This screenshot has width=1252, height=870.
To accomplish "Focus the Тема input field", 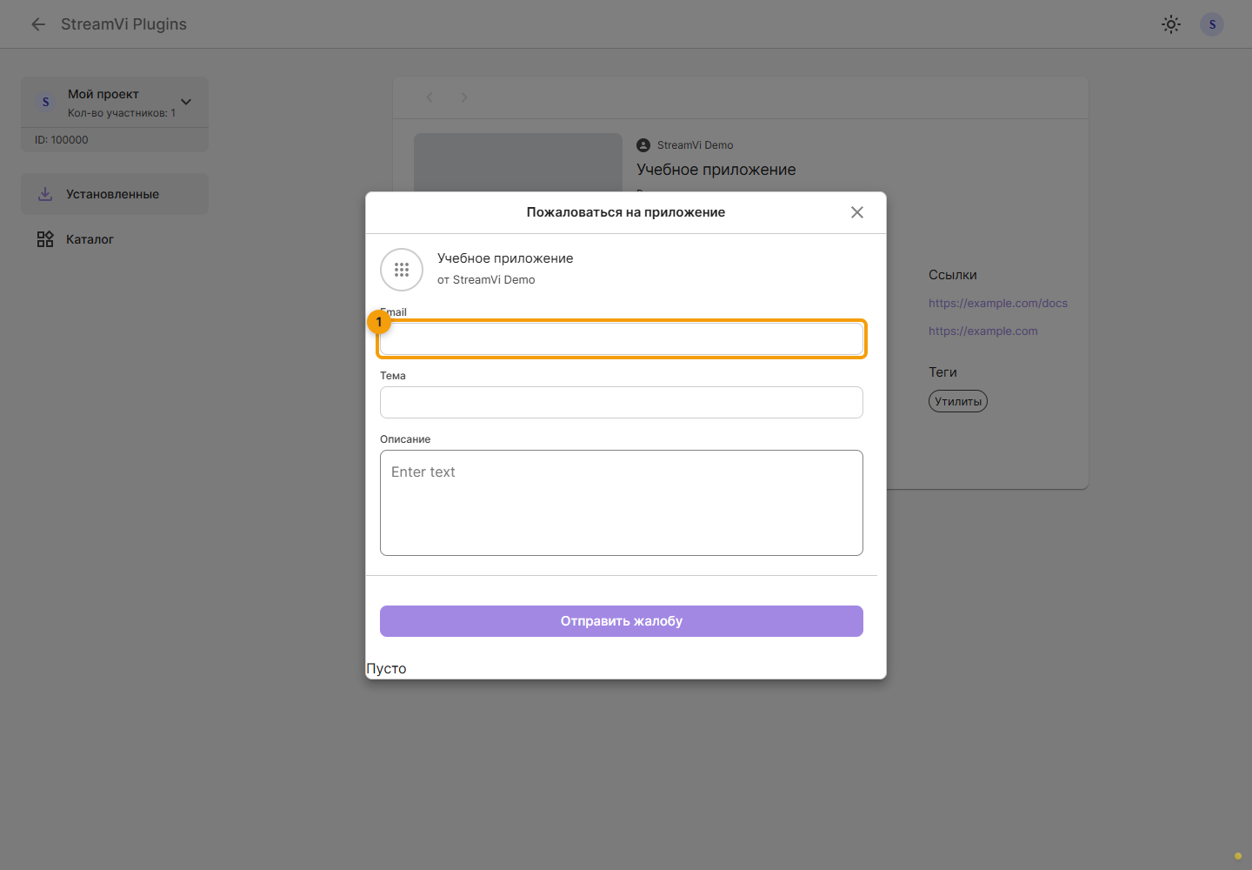I will (622, 402).
